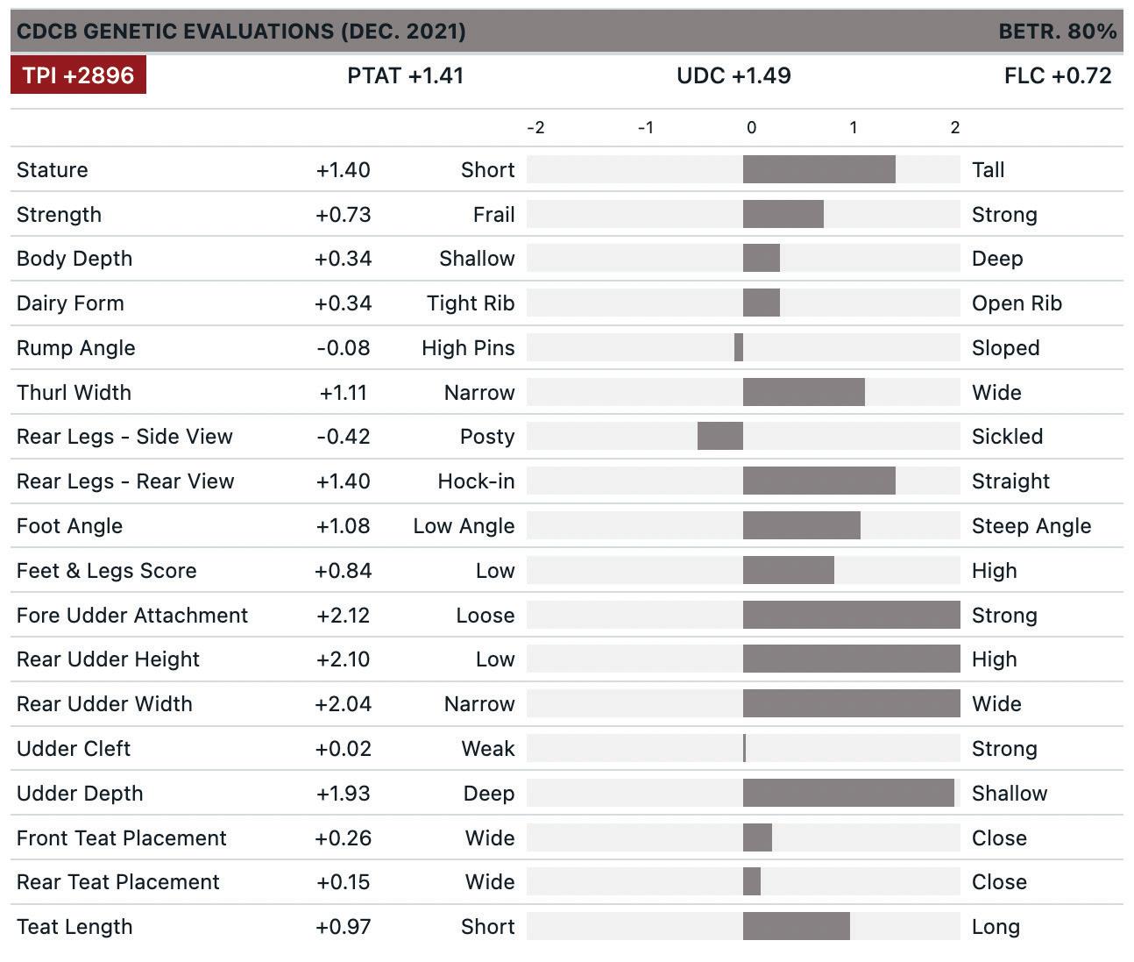
Task: Click the red TPI +2896 badge
Action: click(x=78, y=75)
